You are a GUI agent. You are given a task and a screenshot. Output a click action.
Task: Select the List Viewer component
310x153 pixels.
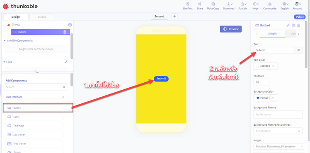pyautogui.click(x=34, y=135)
